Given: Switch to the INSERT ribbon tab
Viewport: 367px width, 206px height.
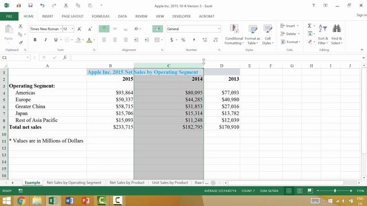Looking at the screenshot, I should [x=48, y=17].
